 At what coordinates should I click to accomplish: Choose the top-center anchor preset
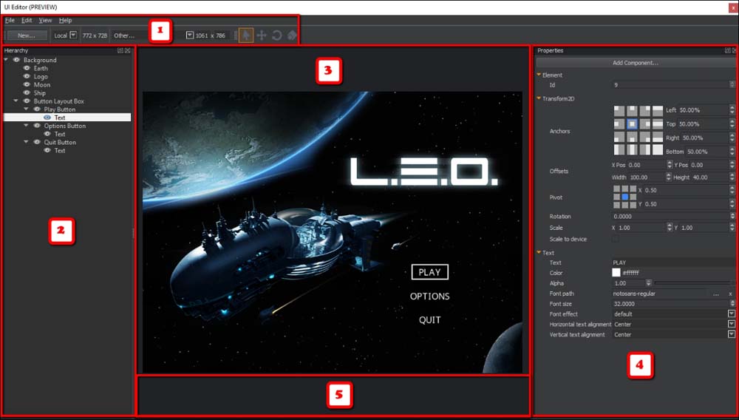pos(632,111)
